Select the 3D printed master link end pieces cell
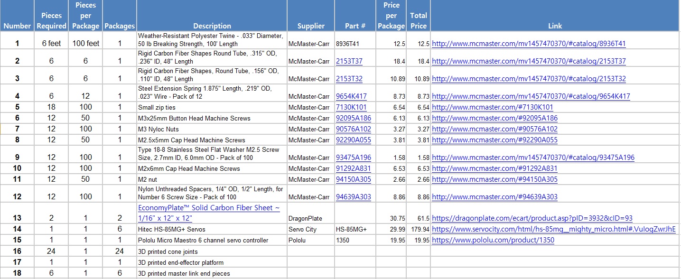Viewport: 681px width, 279px height. (212, 273)
